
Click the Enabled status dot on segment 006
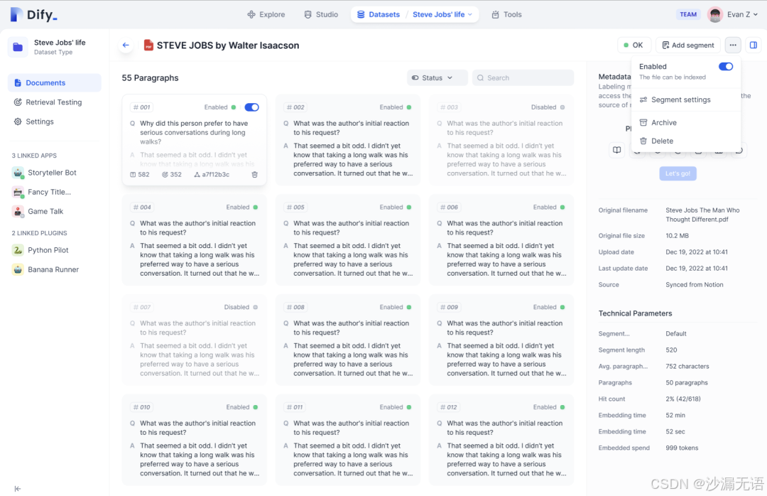pyautogui.click(x=562, y=207)
